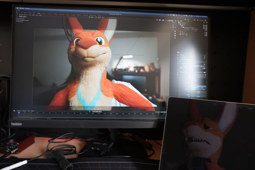
Task: Open timeline editor type icon
Action: [14, 111]
